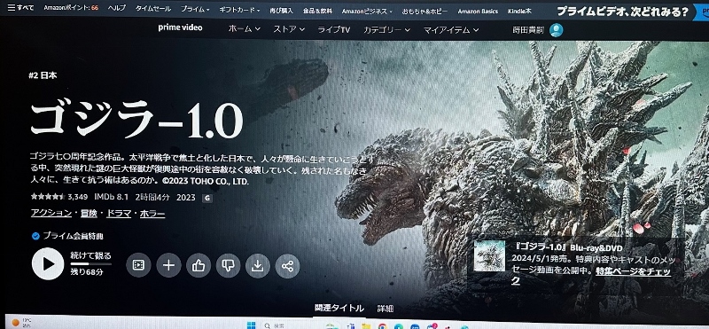709x329 pixels.
Task: Click the Amazonポイント: 66 link
Action: [x=71, y=8]
